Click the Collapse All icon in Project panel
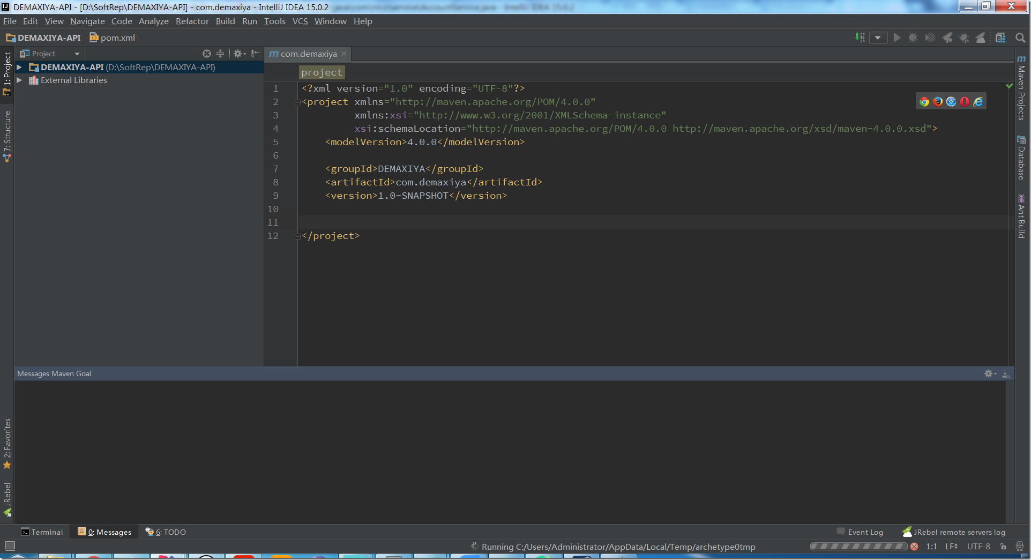The width and height of the screenshot is (1031, 560). coord(220,54)
